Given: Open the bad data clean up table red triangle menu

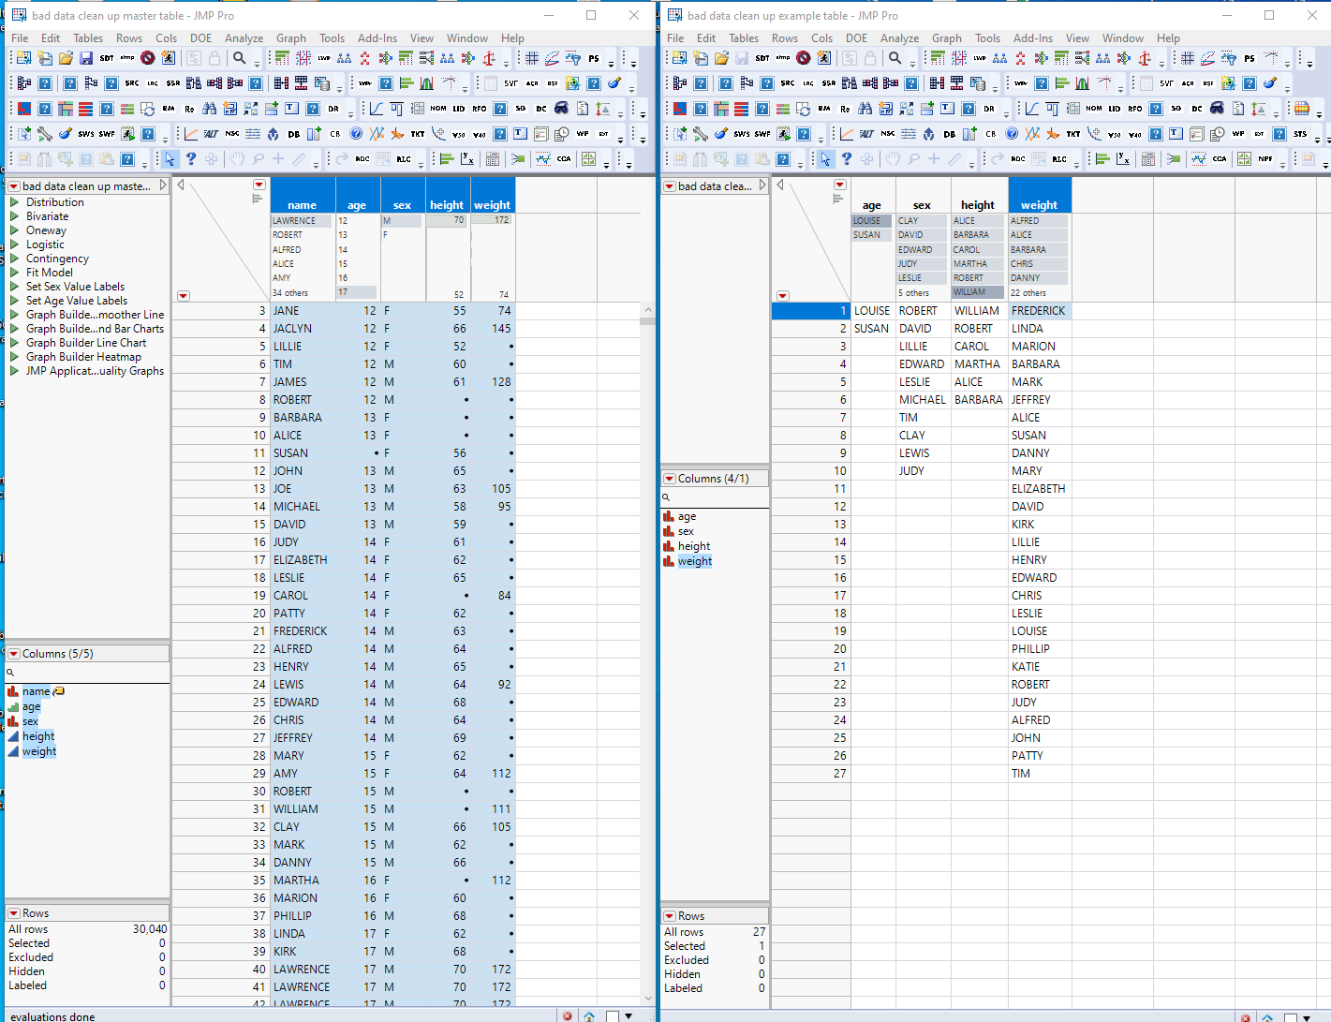Looking at the screenshot, I should click(x=14, y=185).
